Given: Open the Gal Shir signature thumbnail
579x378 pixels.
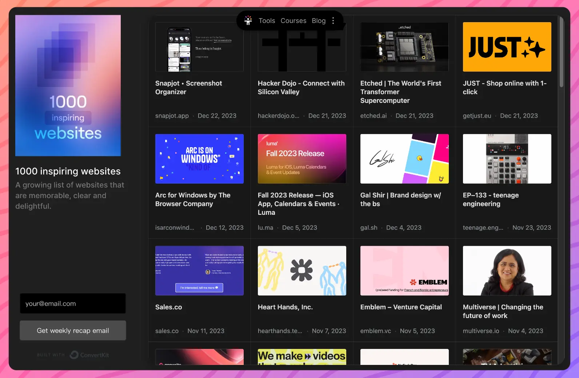Looking at the screenshot, I should (404, 159).
